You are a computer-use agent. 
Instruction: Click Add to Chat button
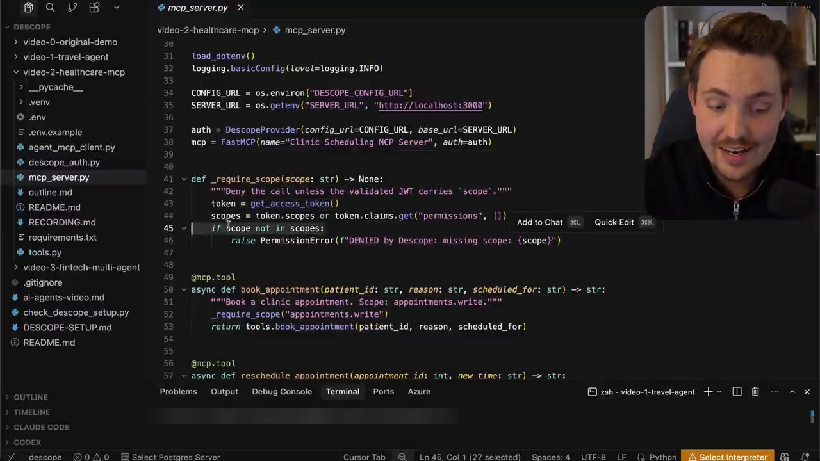pyautogui.click(x=548, y=222)
